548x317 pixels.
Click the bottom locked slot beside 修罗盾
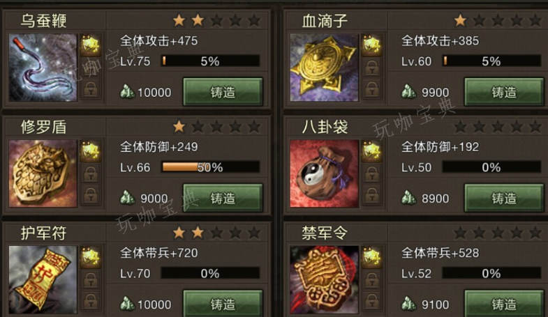tap(91, 195)
